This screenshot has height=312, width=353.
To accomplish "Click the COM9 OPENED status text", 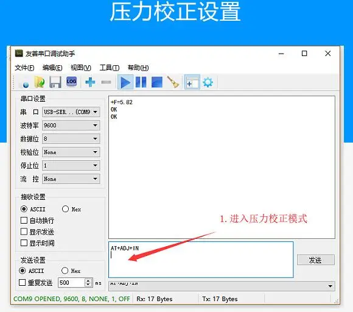I will pos(72,299).
